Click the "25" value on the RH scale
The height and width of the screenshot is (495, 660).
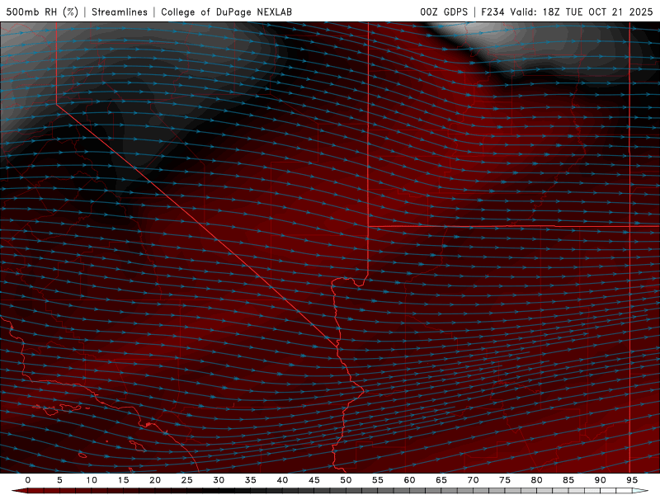pyautogui.click(x=187, y=480)
